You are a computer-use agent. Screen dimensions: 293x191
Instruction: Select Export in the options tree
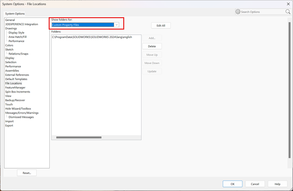click(x=9, y=125)
